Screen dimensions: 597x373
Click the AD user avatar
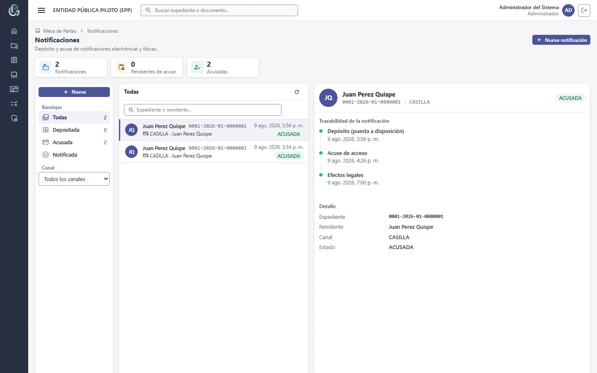coord(568,10)
